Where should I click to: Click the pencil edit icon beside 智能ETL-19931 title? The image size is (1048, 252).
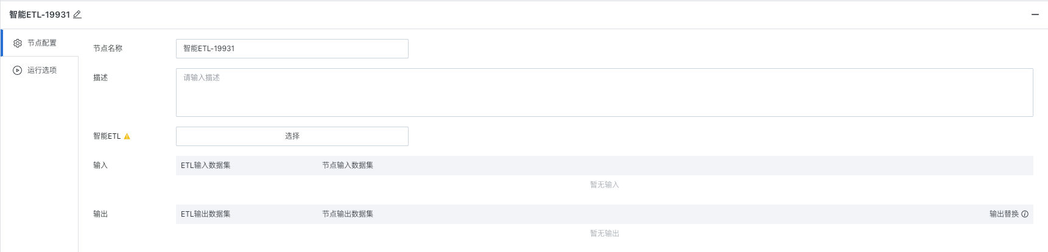pyautogui.click(x=77, y=15)
